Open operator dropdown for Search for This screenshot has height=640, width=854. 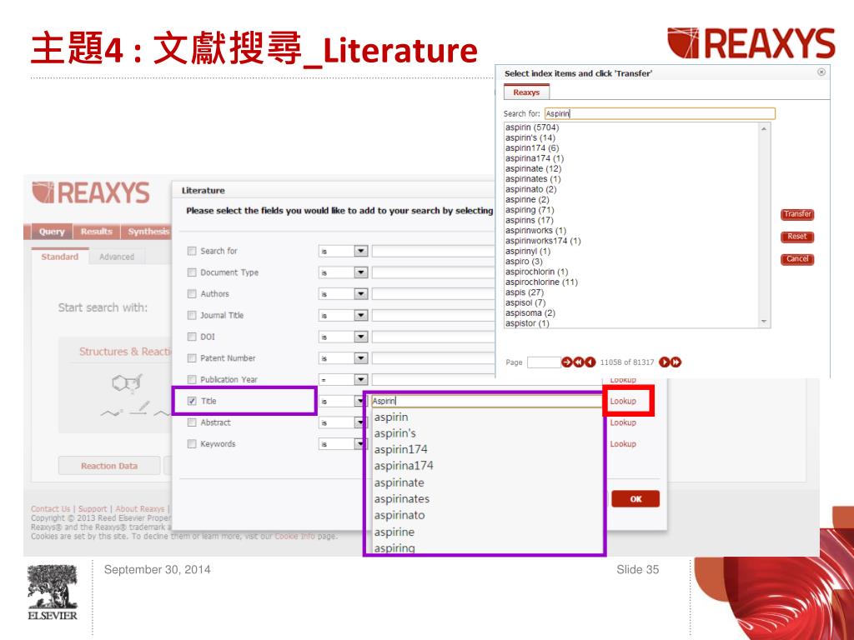[x=360, y=251]
